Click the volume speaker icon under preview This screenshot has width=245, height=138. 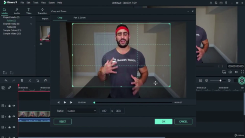[x=236, y=72]
